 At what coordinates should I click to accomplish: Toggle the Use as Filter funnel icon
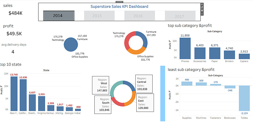pos(202,11)
